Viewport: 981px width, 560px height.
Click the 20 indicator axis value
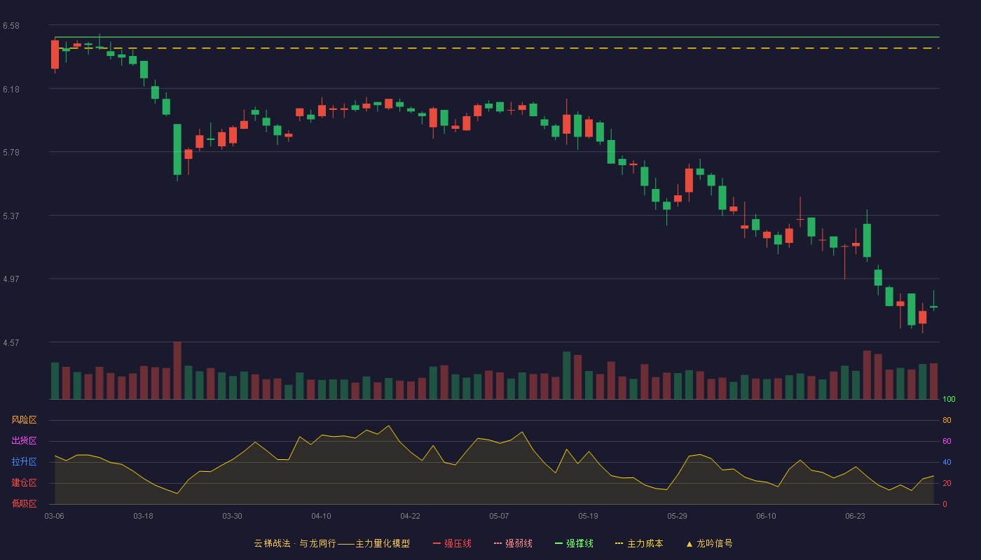tap(947, 483)
